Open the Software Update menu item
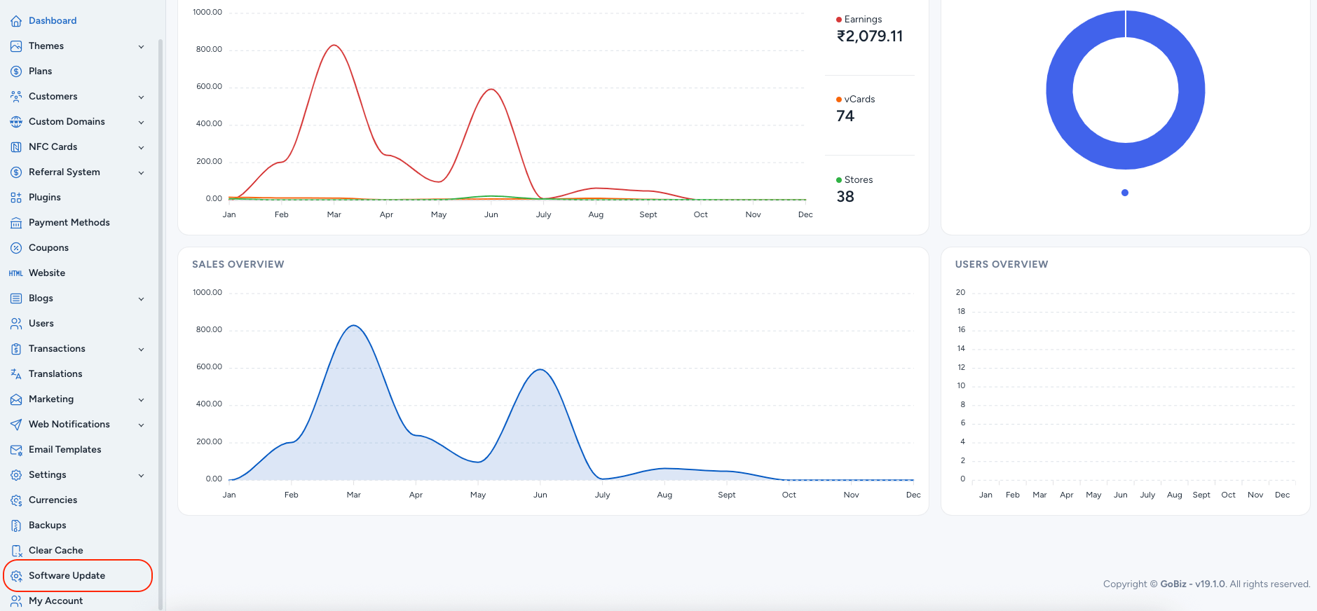This screenshot has height=611, width=1317. [78, 576]
